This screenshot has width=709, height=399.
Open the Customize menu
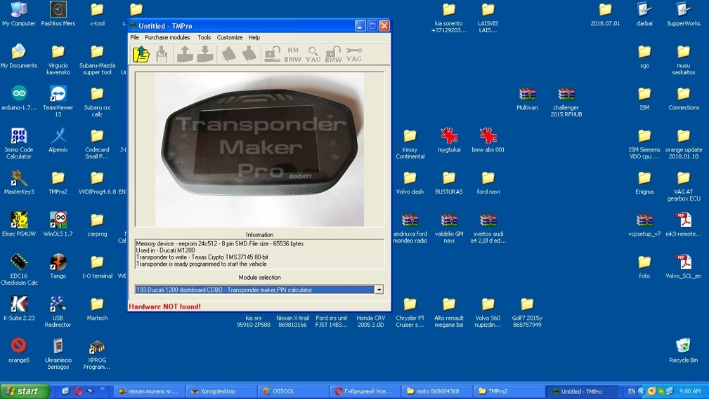230,37
